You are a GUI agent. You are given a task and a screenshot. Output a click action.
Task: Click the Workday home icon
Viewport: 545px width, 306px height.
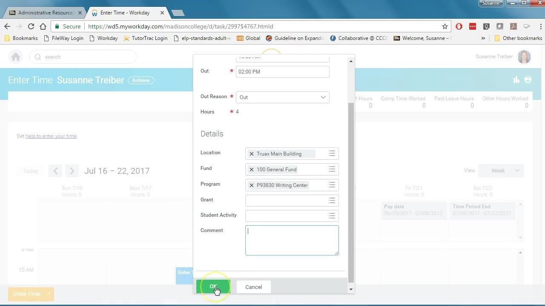point(16,57)
